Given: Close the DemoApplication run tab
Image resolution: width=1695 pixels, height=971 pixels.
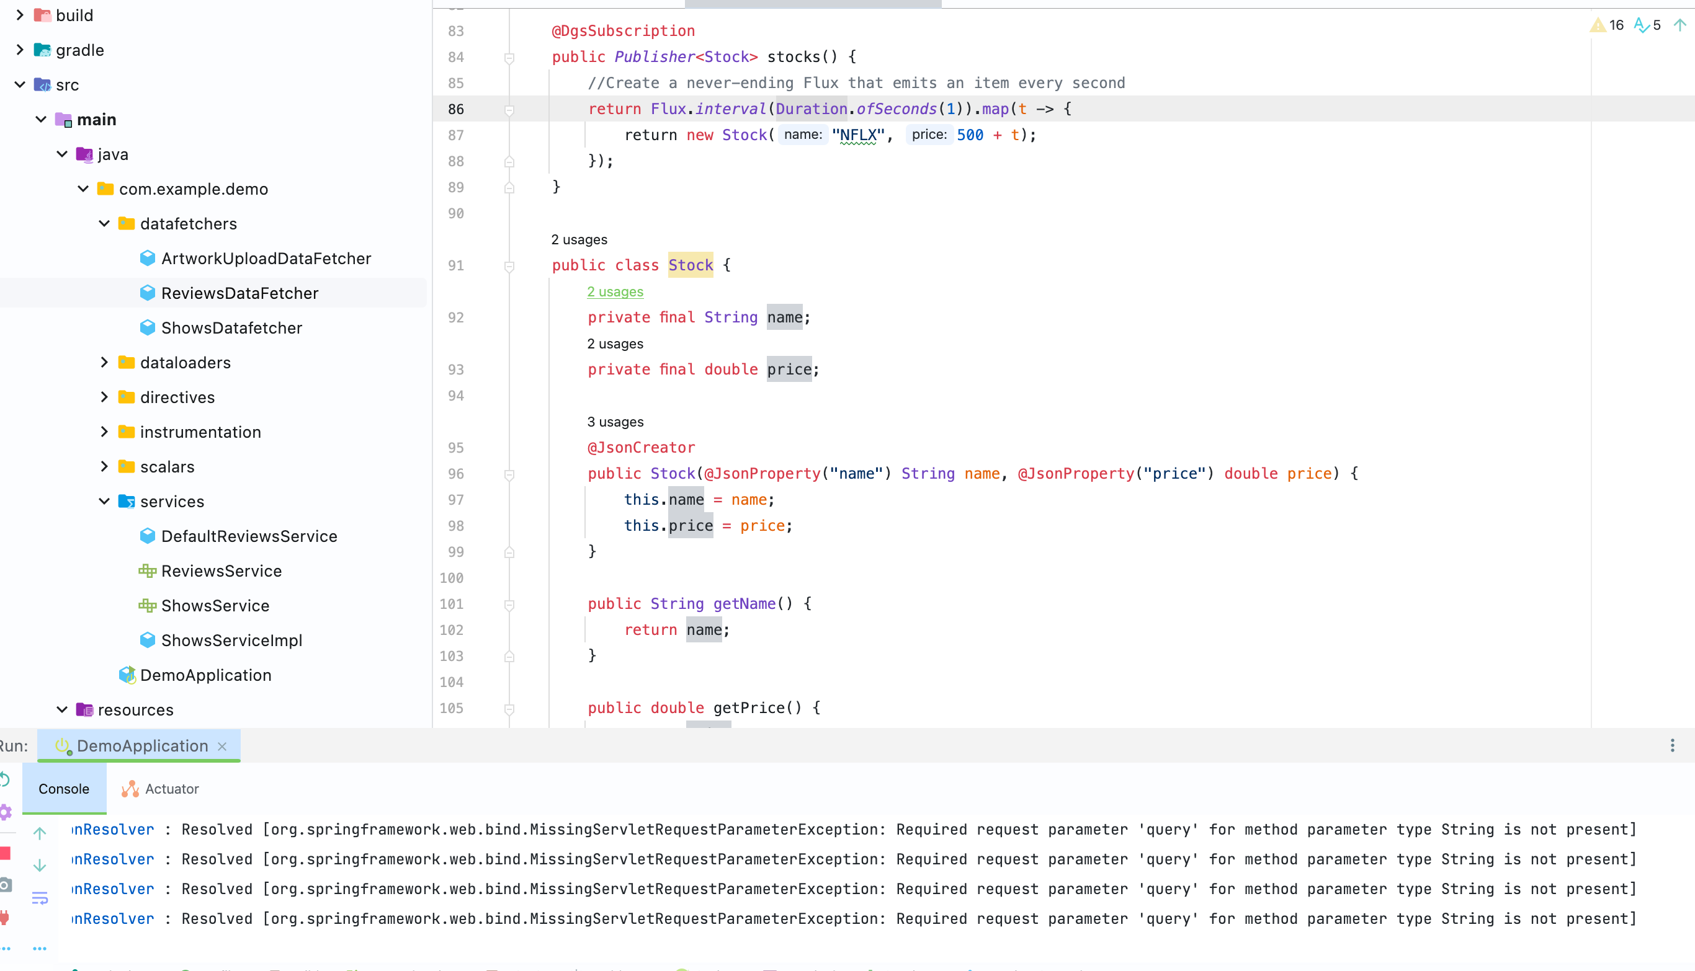Looking at the screenshot, I should click(x=221, y=747).
